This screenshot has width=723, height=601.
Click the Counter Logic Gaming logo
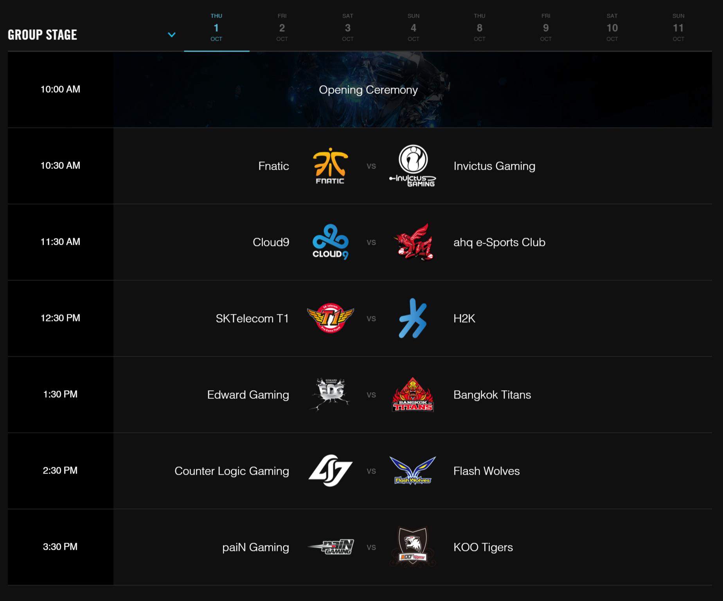click(331, 470)
